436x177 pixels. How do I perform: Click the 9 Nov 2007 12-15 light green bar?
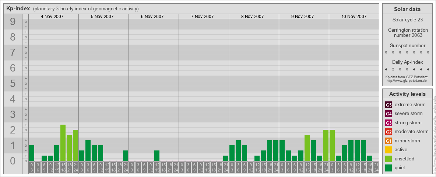pyautogui.click(x=307, y=148)
